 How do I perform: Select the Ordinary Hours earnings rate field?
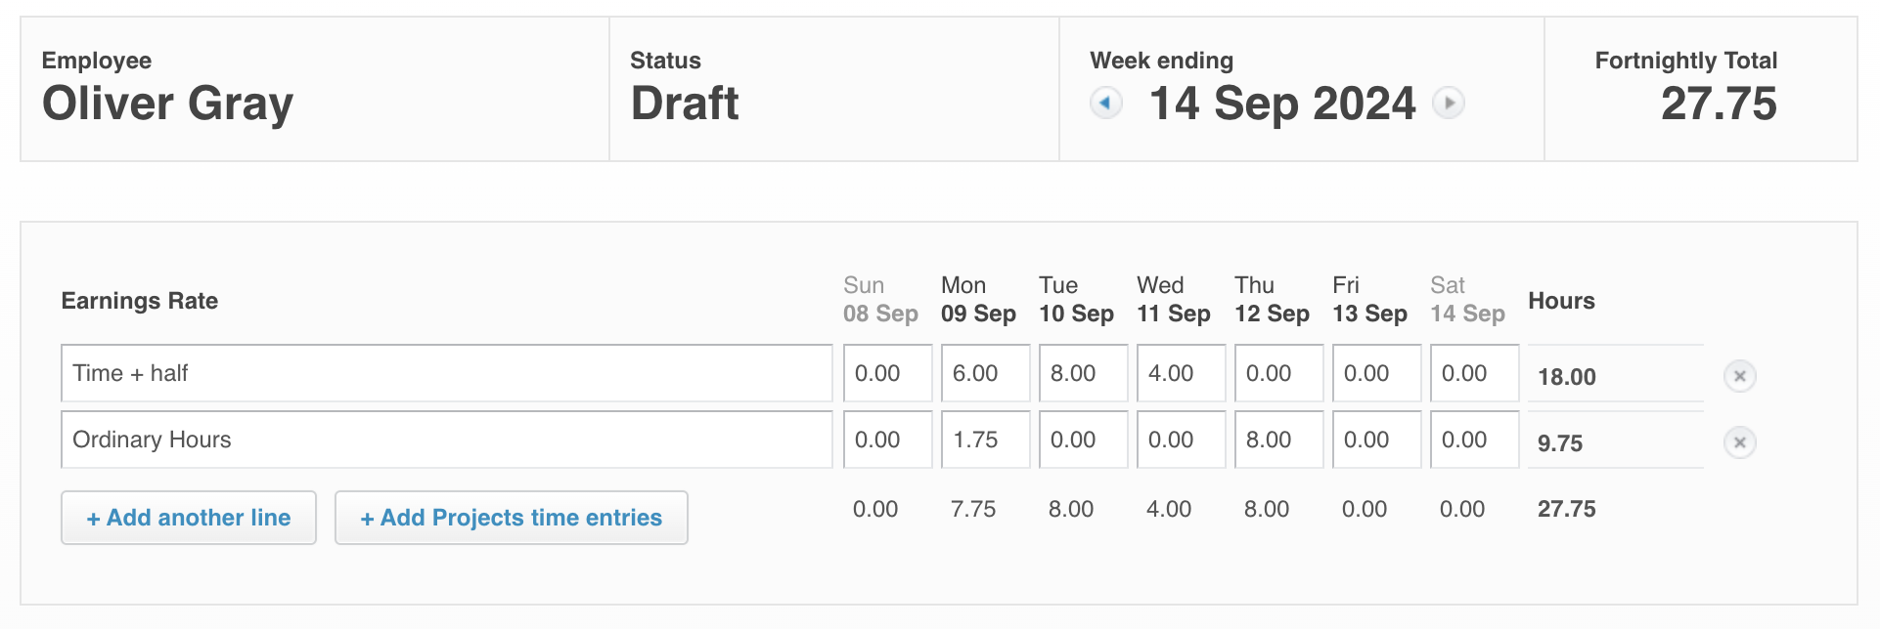pos(447,440)
